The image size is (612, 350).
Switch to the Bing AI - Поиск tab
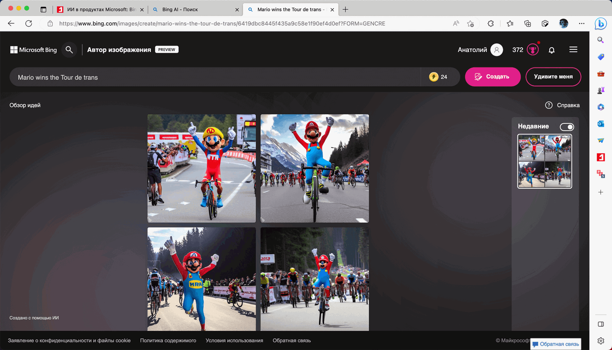tap(195, 9)
